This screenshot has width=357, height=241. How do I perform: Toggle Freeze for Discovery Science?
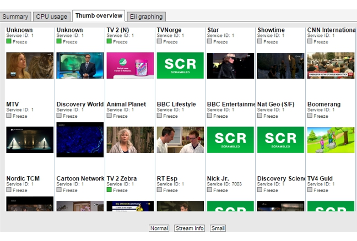coord(259,190)
